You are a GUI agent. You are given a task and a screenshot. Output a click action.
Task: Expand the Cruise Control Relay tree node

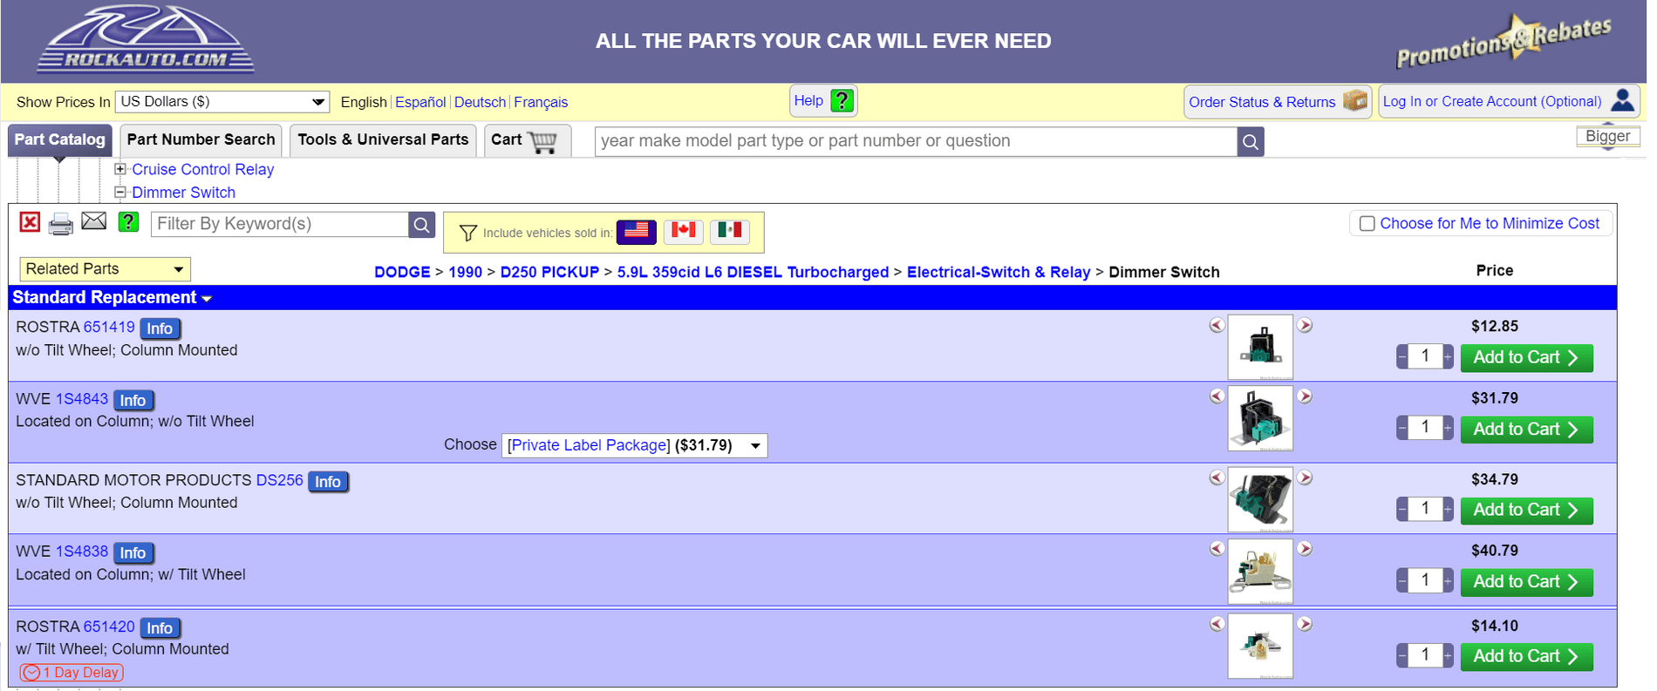tap(120, 169)
